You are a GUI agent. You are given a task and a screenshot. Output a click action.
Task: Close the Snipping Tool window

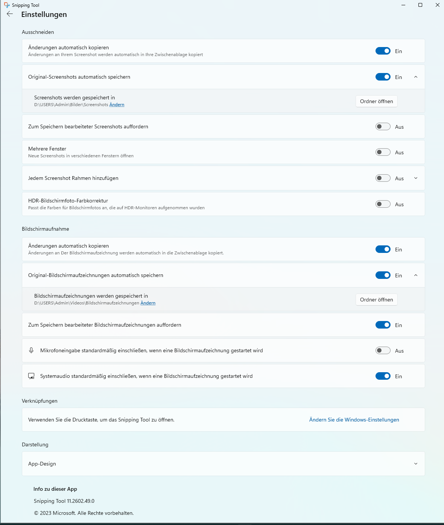pyautogui.click(x=437, y=5)
